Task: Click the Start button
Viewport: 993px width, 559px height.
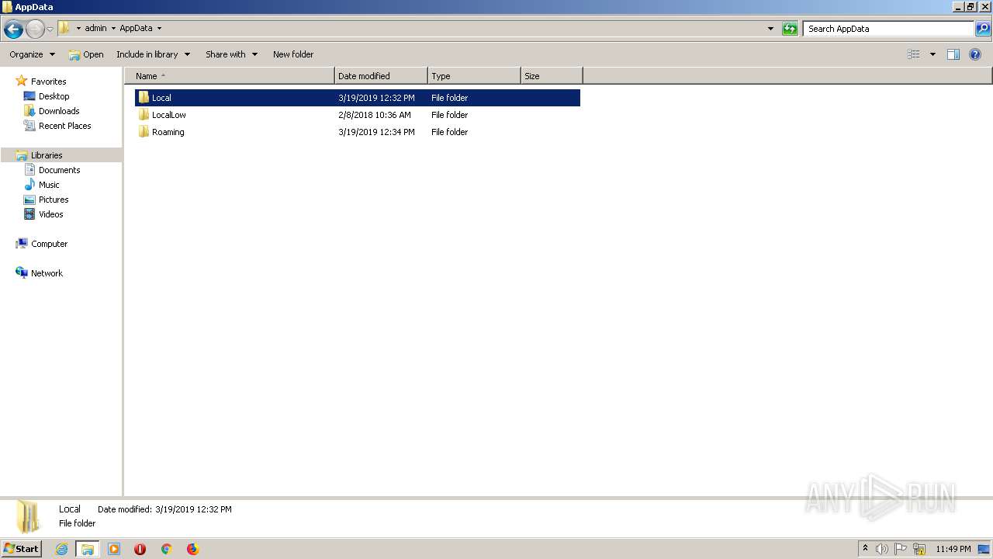Action: 21,549
